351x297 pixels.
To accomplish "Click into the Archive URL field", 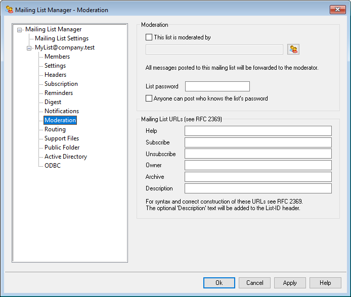I will point(258,177).
